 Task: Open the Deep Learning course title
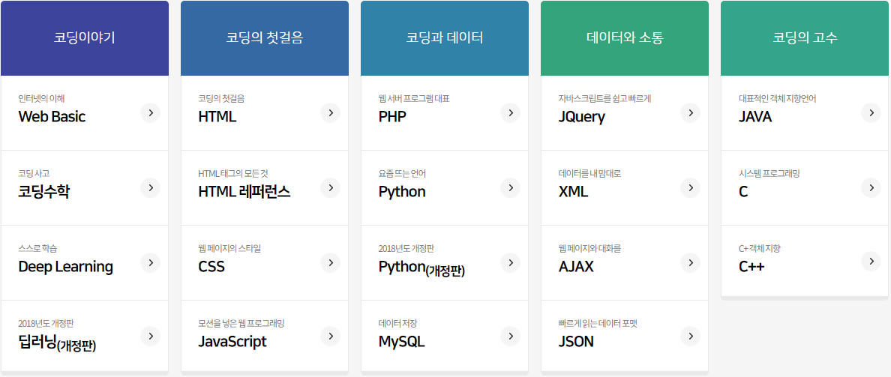[65, 267]
